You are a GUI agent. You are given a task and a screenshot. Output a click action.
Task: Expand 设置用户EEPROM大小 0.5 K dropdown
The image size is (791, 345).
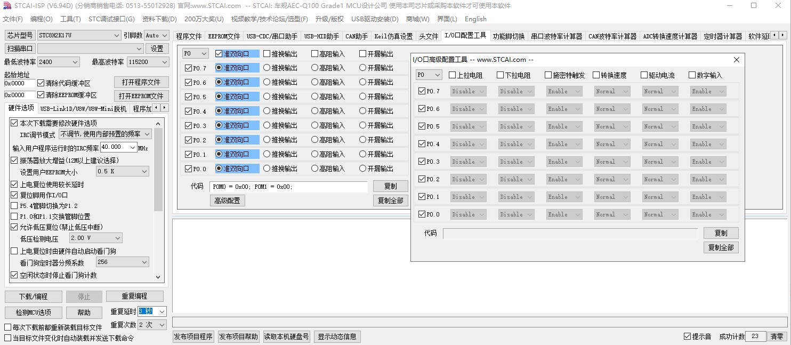pyautogui.click(x=144, y=172)
